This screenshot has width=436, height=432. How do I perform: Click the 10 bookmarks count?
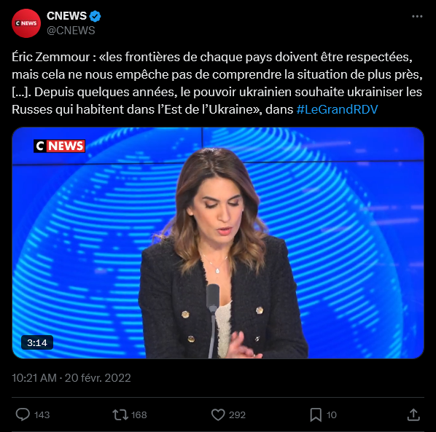[332, 415]
